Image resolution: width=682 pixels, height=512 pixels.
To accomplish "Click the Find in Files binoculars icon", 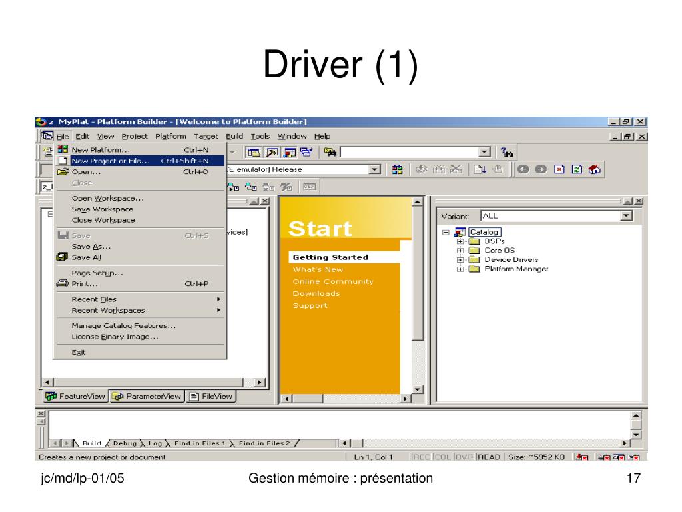I will coord(330,152).
